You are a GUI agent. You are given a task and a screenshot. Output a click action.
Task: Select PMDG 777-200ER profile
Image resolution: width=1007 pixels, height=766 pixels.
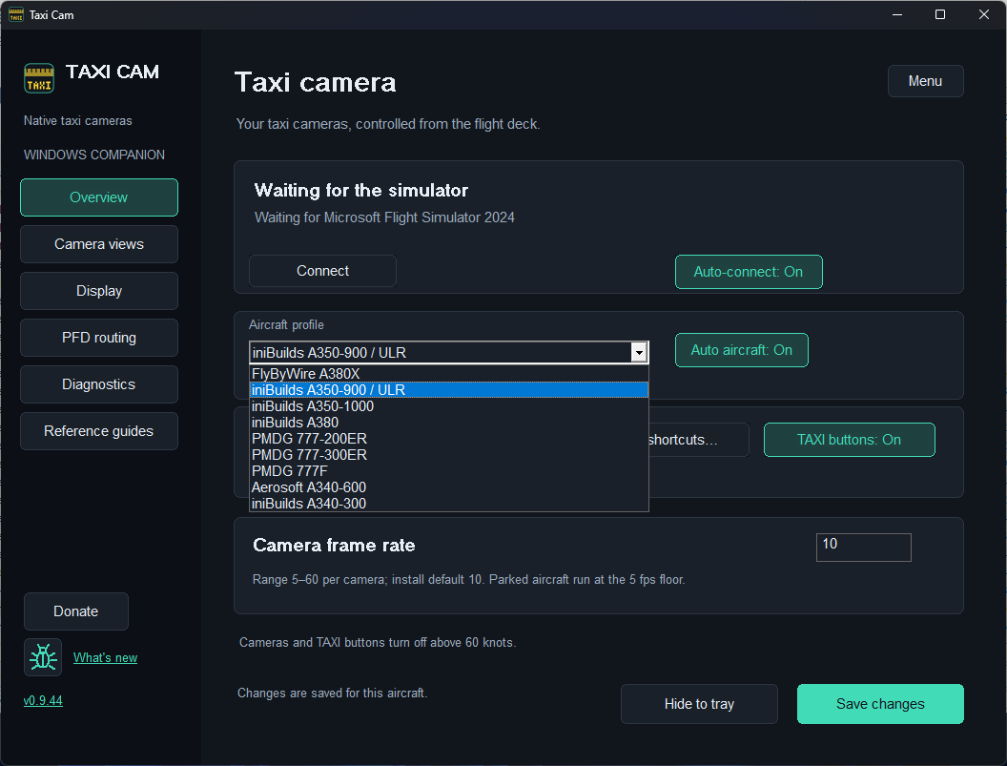448,438
